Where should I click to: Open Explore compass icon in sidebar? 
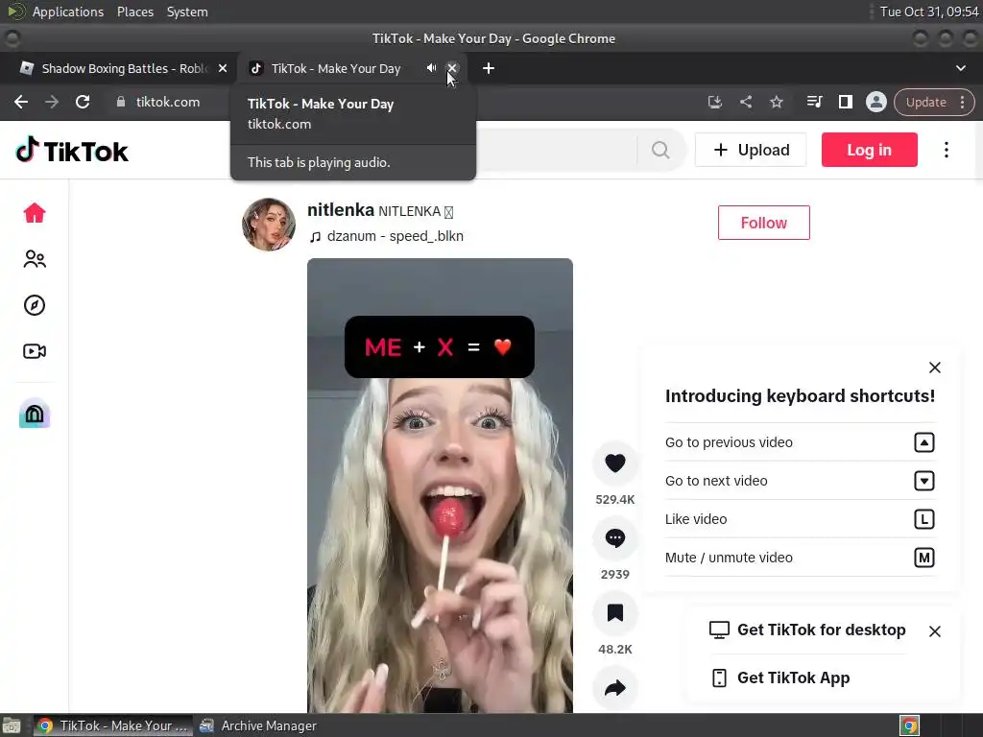coord(35,305)
